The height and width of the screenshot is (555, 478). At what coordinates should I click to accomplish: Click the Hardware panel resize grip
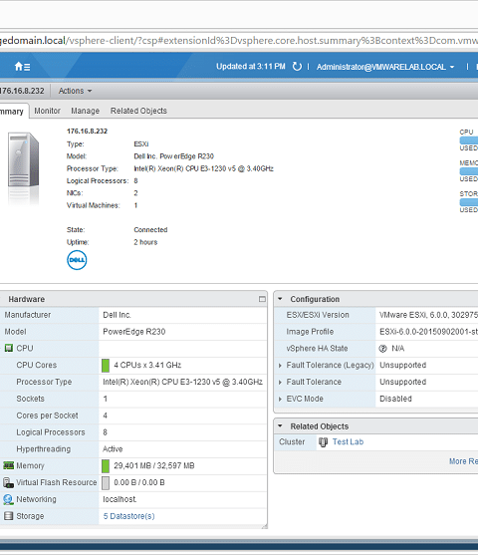264,527
